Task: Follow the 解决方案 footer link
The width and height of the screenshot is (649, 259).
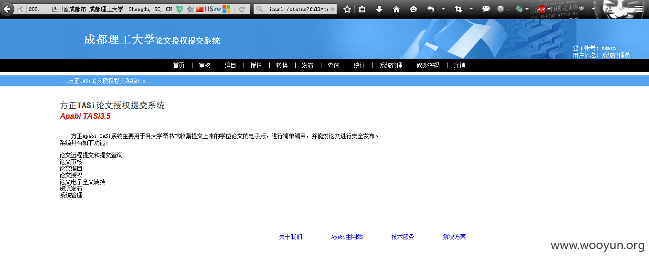Action: (455, 237)
